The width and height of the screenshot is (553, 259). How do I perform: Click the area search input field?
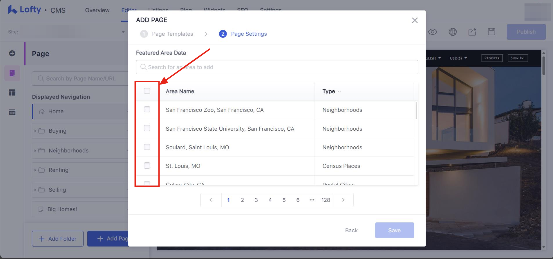point(277,67)
